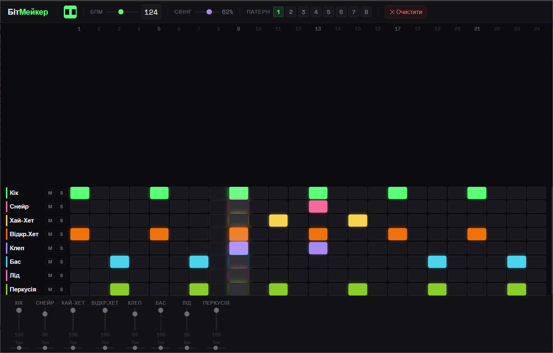Disable yellow Хай-Хет step 15

point(358,220)
